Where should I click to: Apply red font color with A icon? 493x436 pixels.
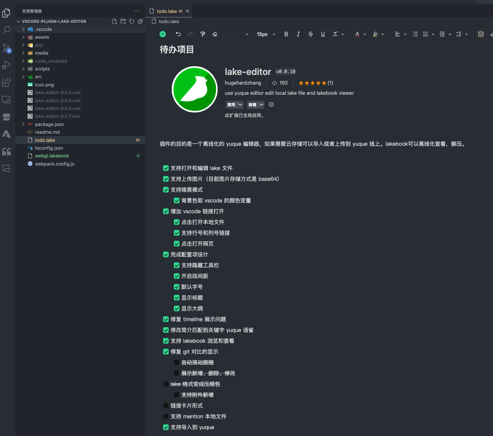click(x=357, y=34)
